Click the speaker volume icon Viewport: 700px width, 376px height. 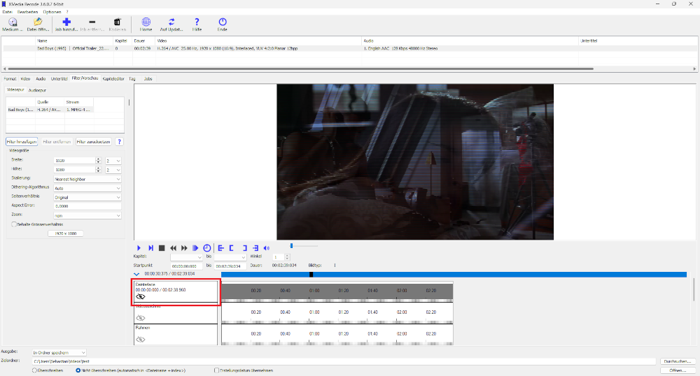click(267, 248)
